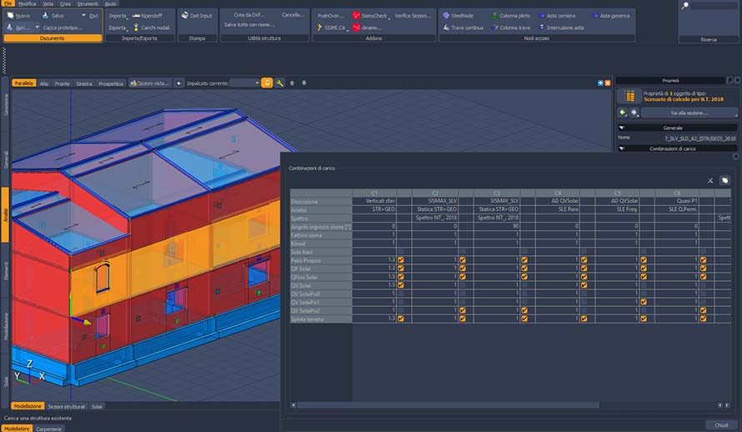The height and width of the screenshot is (432, 742).
Task: Toggle QV Solai checkbox in column C4
Action: 584,285
